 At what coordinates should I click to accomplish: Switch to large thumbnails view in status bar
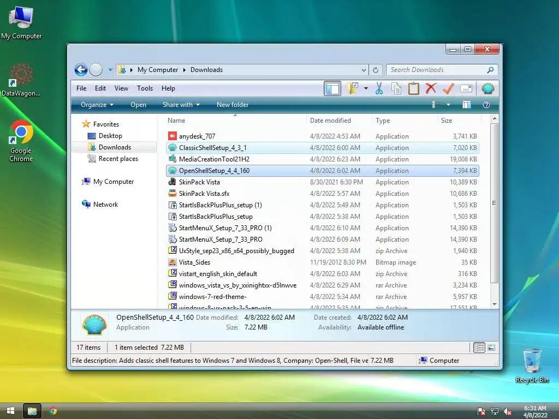pos(491,348)
